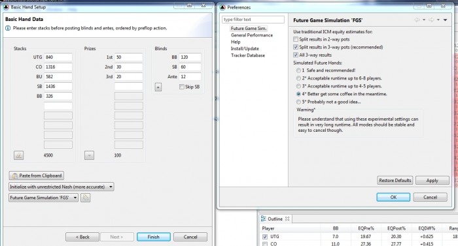This screenshot has height=246, width=458.
Task: Open the Preferences view menu triangle
Action: pos(445,20)
